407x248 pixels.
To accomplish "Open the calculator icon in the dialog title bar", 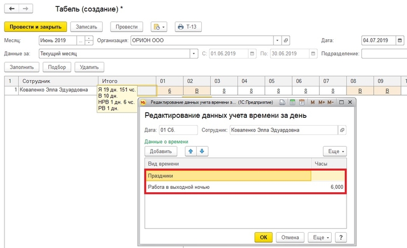I will (x=292, y=102).
